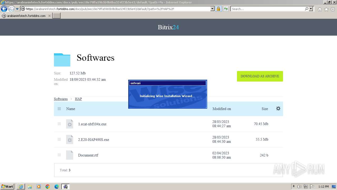Screen dimensions: 337x190
Task: Show hidden system tray icons
Action: click(294, 187)
